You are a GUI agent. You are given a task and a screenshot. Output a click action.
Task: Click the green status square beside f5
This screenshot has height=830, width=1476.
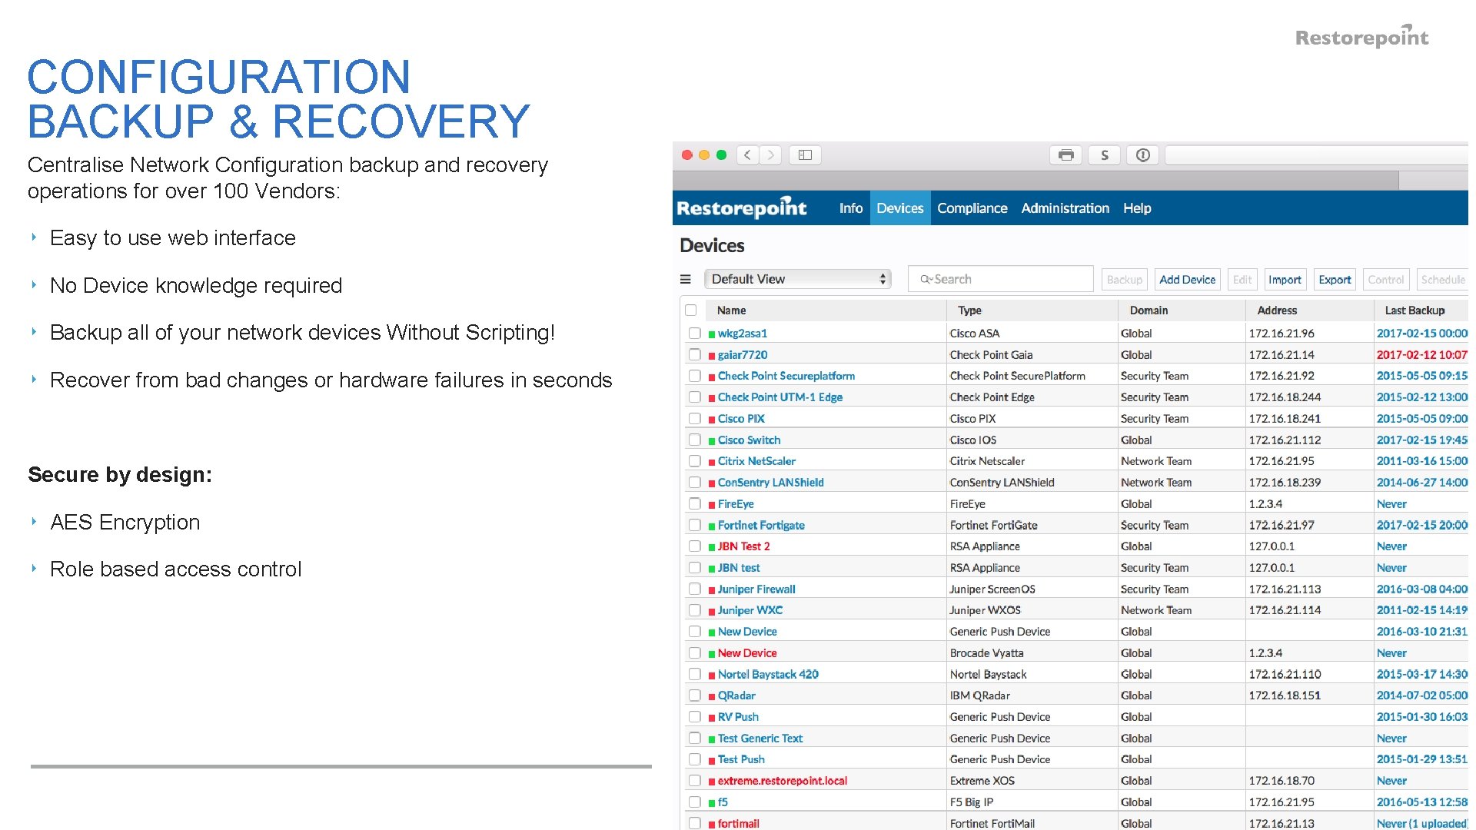[712, 803]
